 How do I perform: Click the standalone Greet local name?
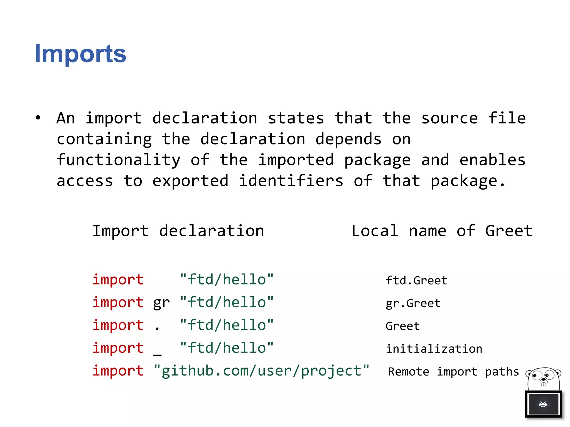[402, 326]
